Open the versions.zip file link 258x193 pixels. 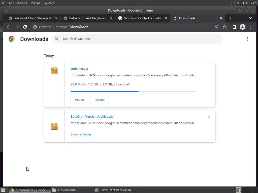[x=79, y=69]
